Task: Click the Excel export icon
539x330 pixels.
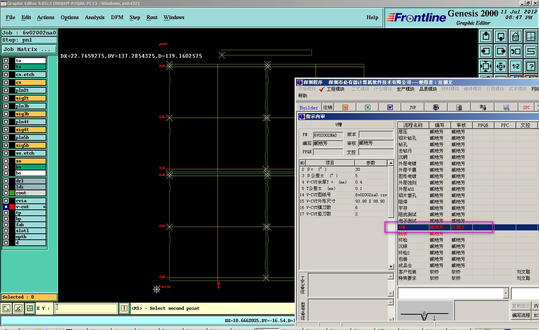Action: point(368,108)
